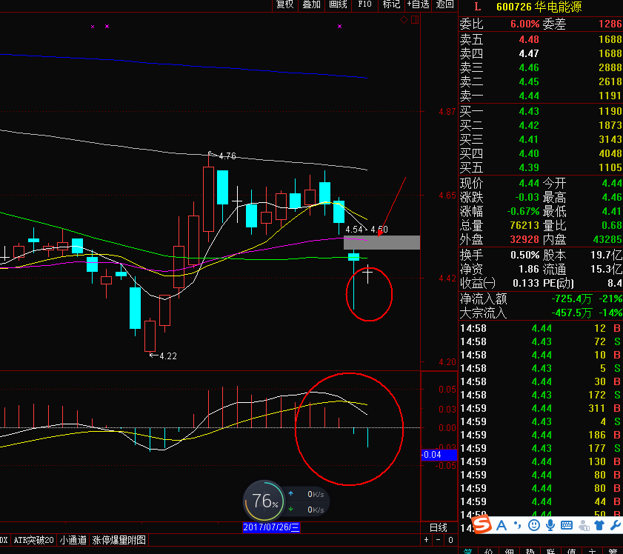Screen dimensions: 623x554
Task: Click the download speed arrow indicator
Action: (x=291, y=509)
